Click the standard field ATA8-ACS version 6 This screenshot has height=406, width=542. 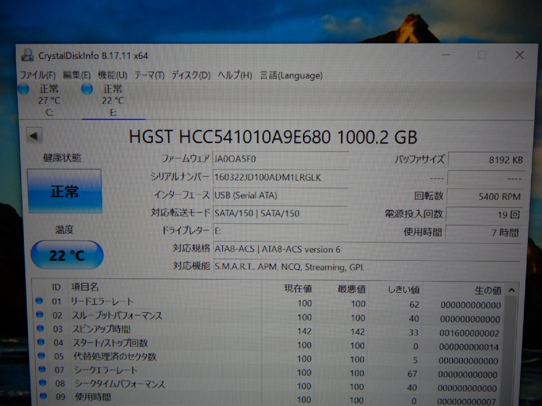(366, 249)
